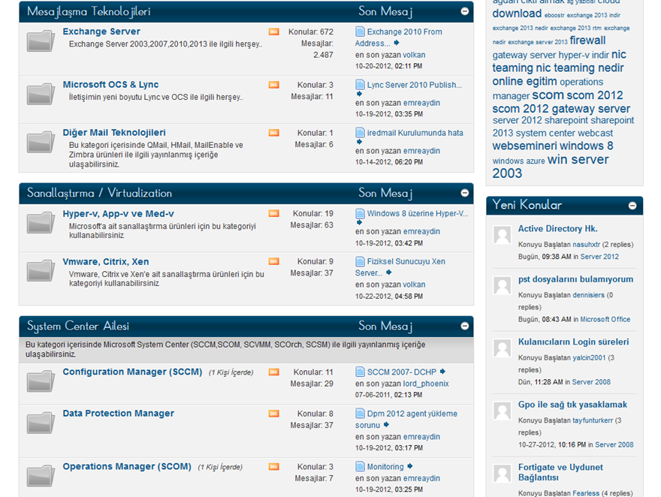661x497 pixels.
Task: Open RSS feed for Operations Manager (SCOM)
Action: (x=273, y=467)
